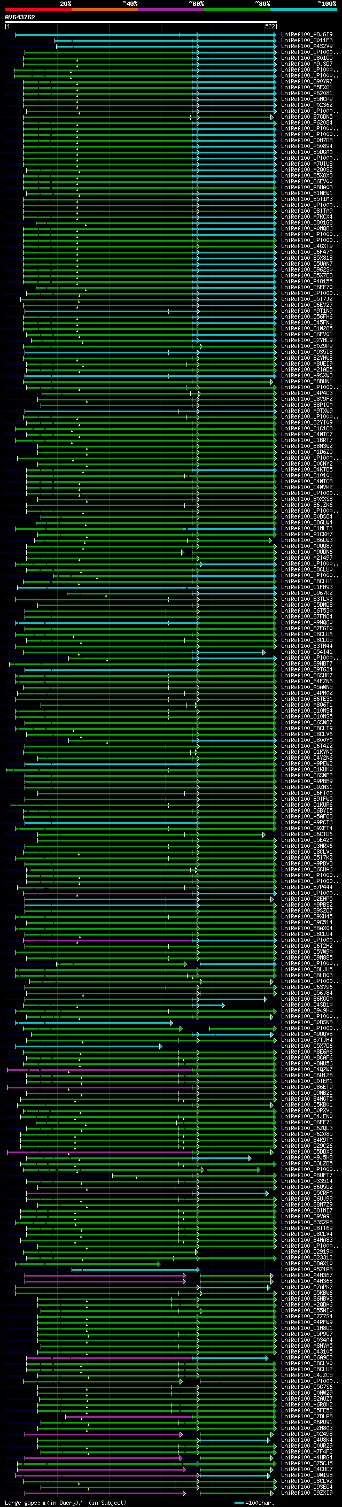Click hit label UniRef100_P02362
Screen dimensions: 342x1507
pos(307,105)
